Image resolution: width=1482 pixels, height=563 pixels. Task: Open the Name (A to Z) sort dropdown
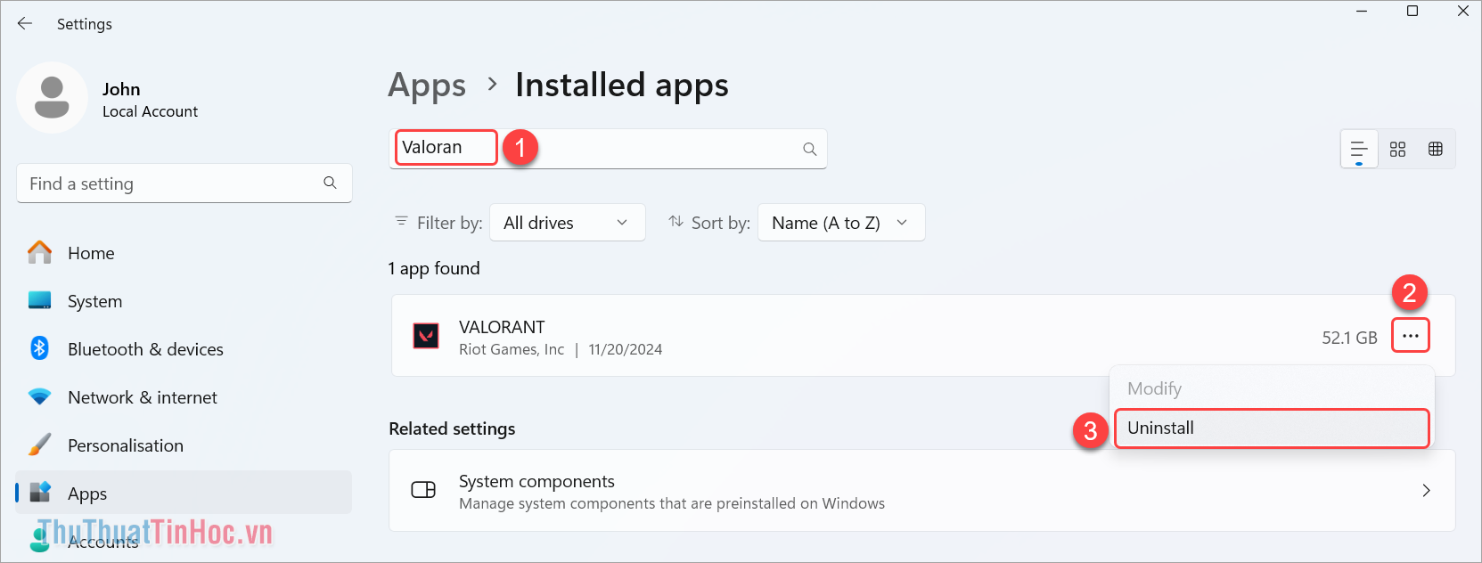pyautogui.click(x=841, y=223)
